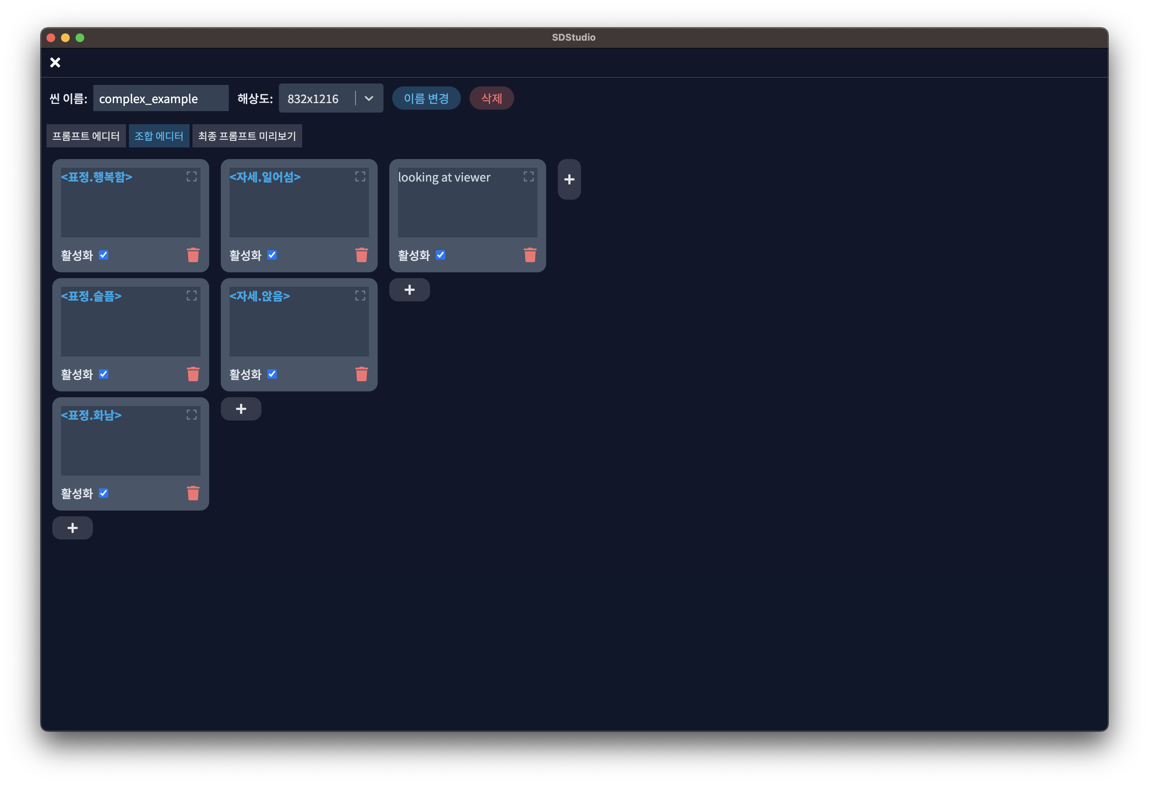Close the scene editor with the X icon

click(x=55, y=62)
